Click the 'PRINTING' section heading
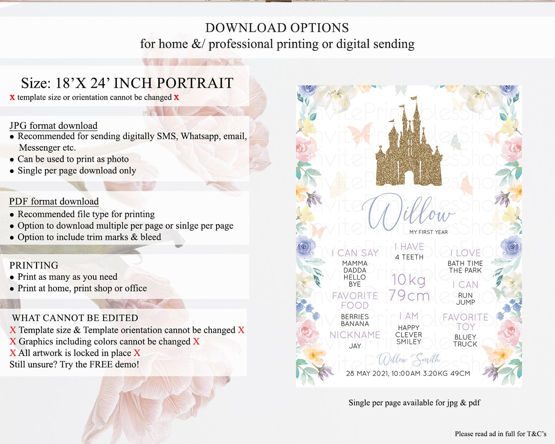Viewport: 555px width, 444px height. tap(34, 265)
